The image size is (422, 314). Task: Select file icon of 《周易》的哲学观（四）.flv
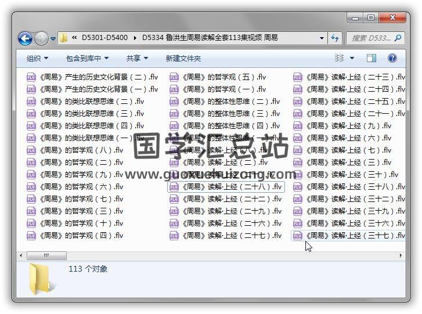pyautogui.click(x=31, y=236)
